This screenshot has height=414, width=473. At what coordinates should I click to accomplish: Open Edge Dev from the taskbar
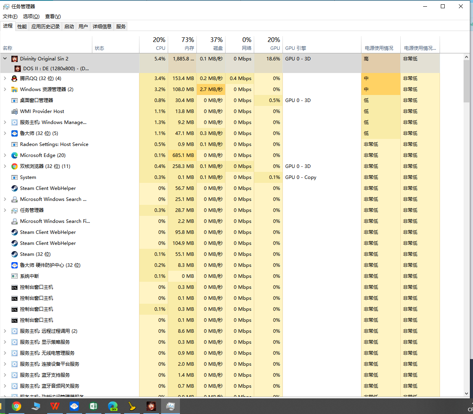click(113, 406)
